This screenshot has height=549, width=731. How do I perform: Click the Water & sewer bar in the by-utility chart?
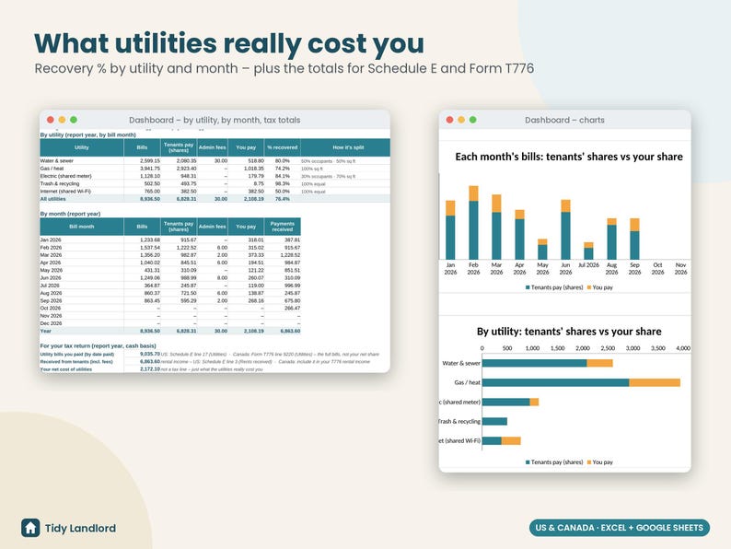tap(547, 363)
